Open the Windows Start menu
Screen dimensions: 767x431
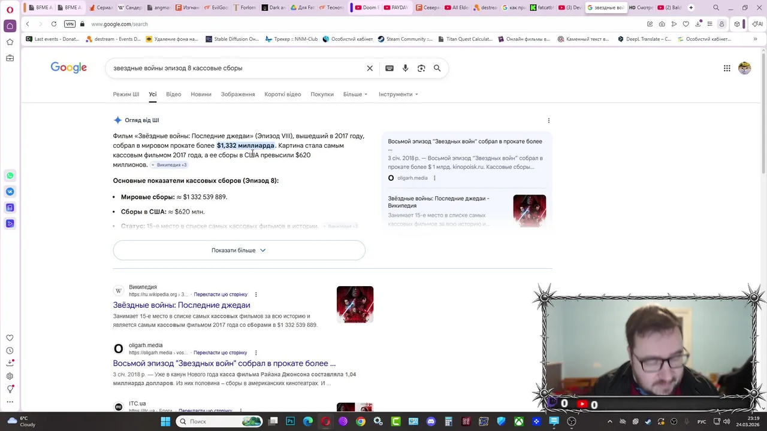click(x=165, y=421)
